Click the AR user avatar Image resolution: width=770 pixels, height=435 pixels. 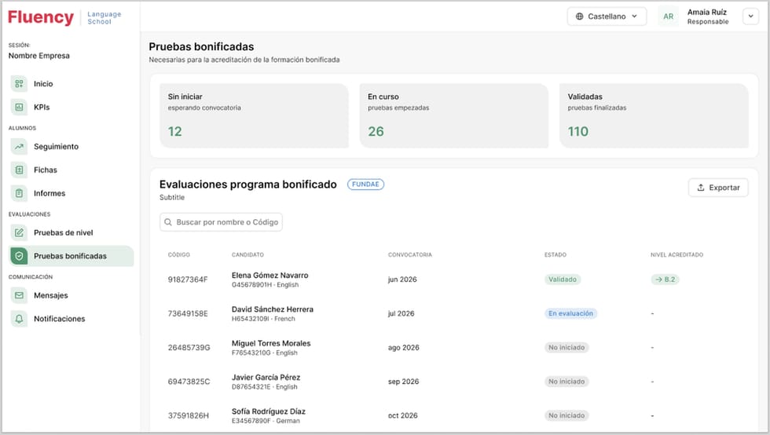(668, 16)
